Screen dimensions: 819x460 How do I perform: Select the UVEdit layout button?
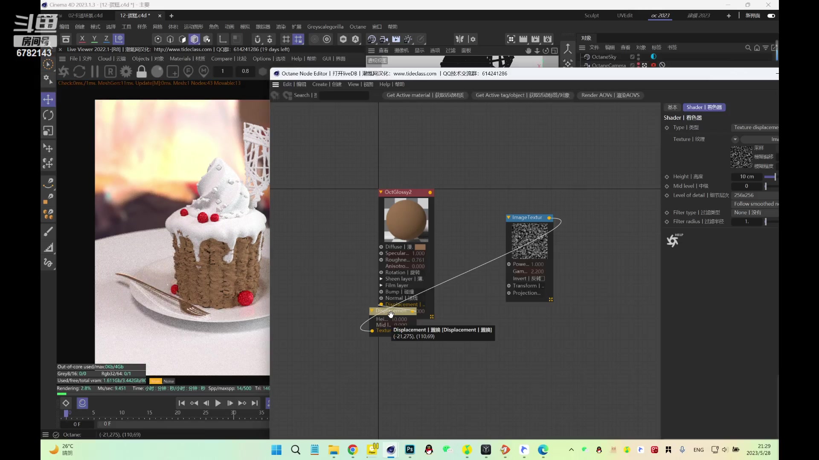coord(624,16)
